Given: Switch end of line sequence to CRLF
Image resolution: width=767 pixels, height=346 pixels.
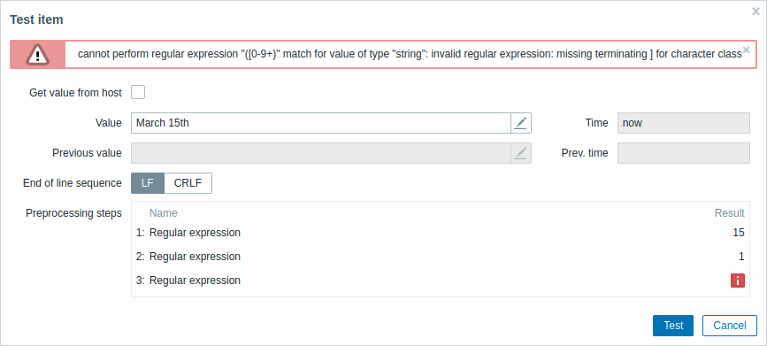Looking at the screenshot, I should [188, 183].
